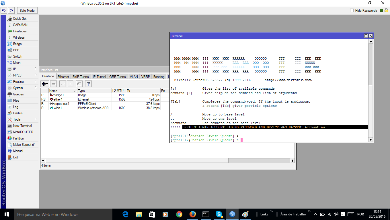Screen dimensions: 390x220
Task: Switch to the Bonding tab
Action: click(x=159, y=77)
